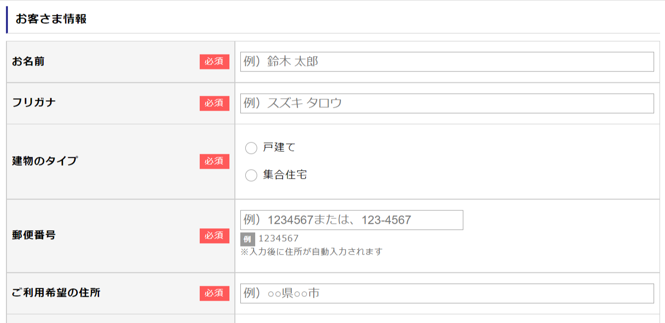
Task: Click the 必須 badge beside ご利用希望の住所
Action: 215,293
